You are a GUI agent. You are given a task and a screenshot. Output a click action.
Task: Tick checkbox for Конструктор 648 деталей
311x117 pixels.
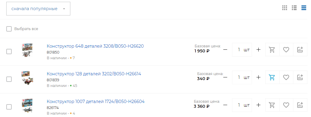point(9,52)
